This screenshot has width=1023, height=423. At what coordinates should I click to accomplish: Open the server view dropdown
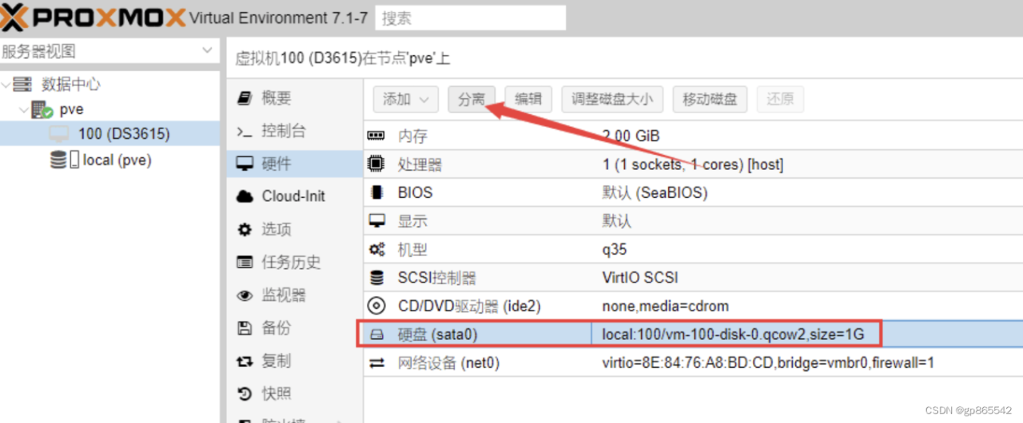207,51
